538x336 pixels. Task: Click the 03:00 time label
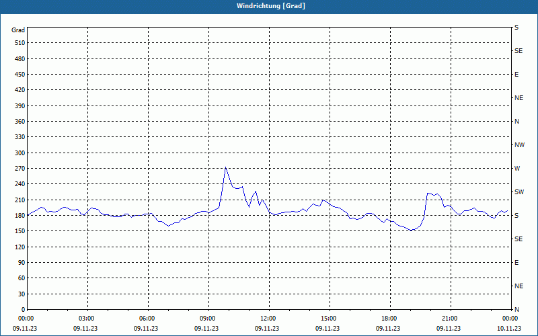(x=85, y=319)
